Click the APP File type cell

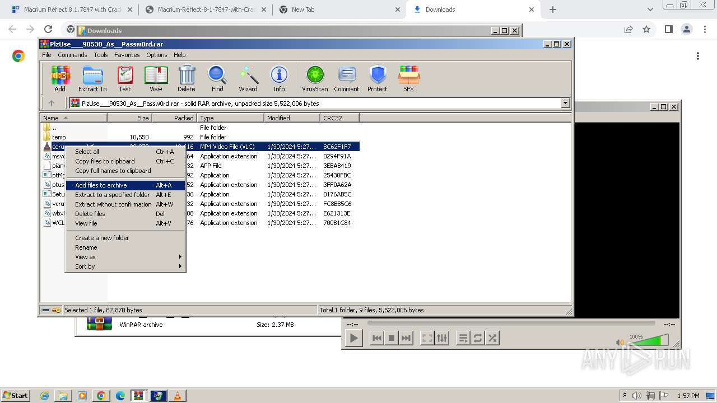[211, 166]
